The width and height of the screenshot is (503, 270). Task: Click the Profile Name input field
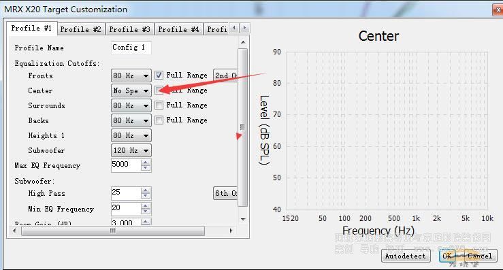coord(131,48)
